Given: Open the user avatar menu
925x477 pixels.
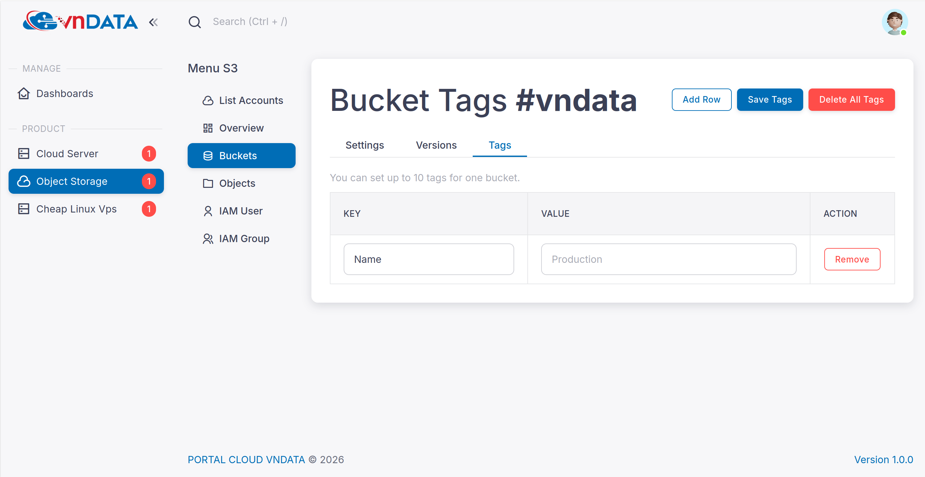Looking at the screenshot, I should tap(894, 22).
